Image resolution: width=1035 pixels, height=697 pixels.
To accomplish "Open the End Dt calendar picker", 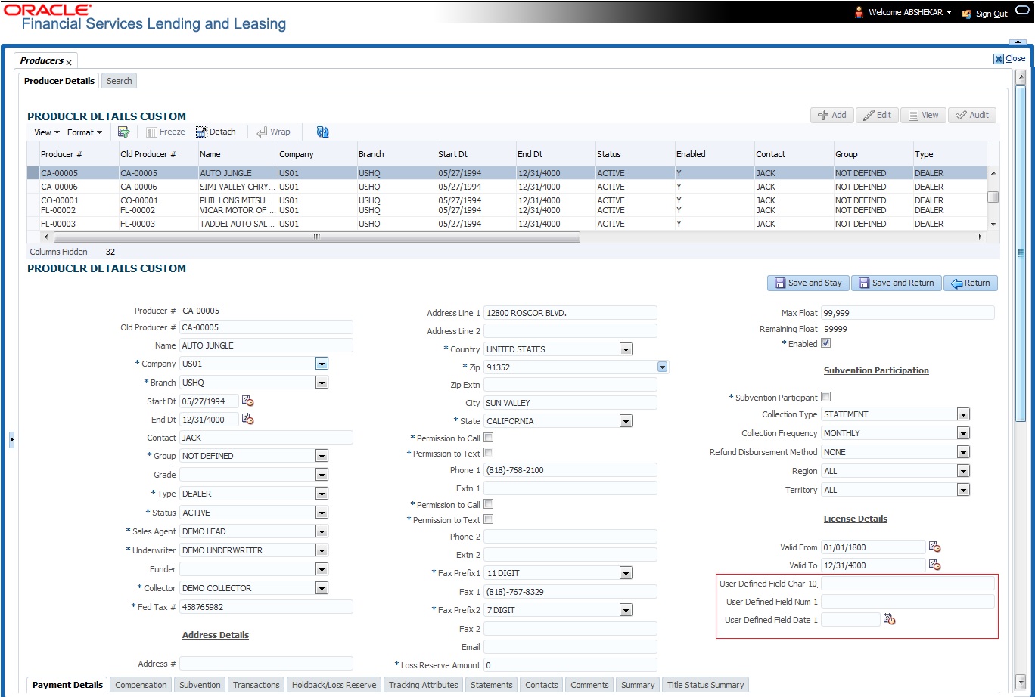I will point(248,420).
